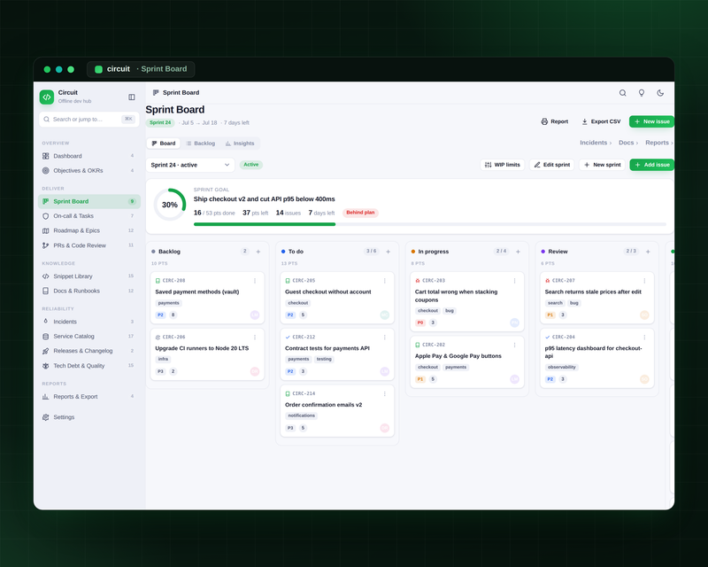Open Incidents in the sidebar

[x=89, y=322]
